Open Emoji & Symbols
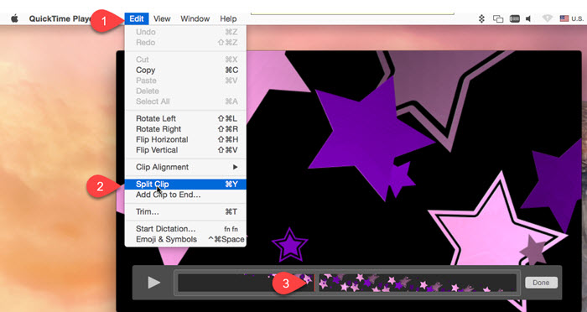The width and height of the screenshot is (587, 312). (185, 239)
